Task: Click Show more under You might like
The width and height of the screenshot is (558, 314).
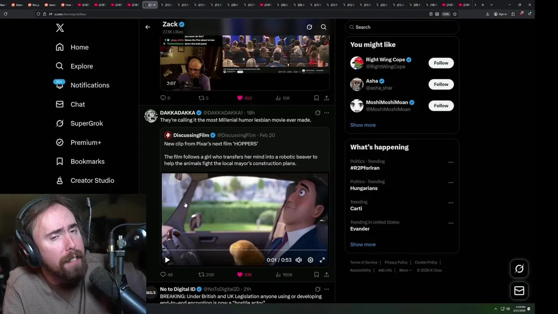Action: pyautogui.click(x=363, y=125)
